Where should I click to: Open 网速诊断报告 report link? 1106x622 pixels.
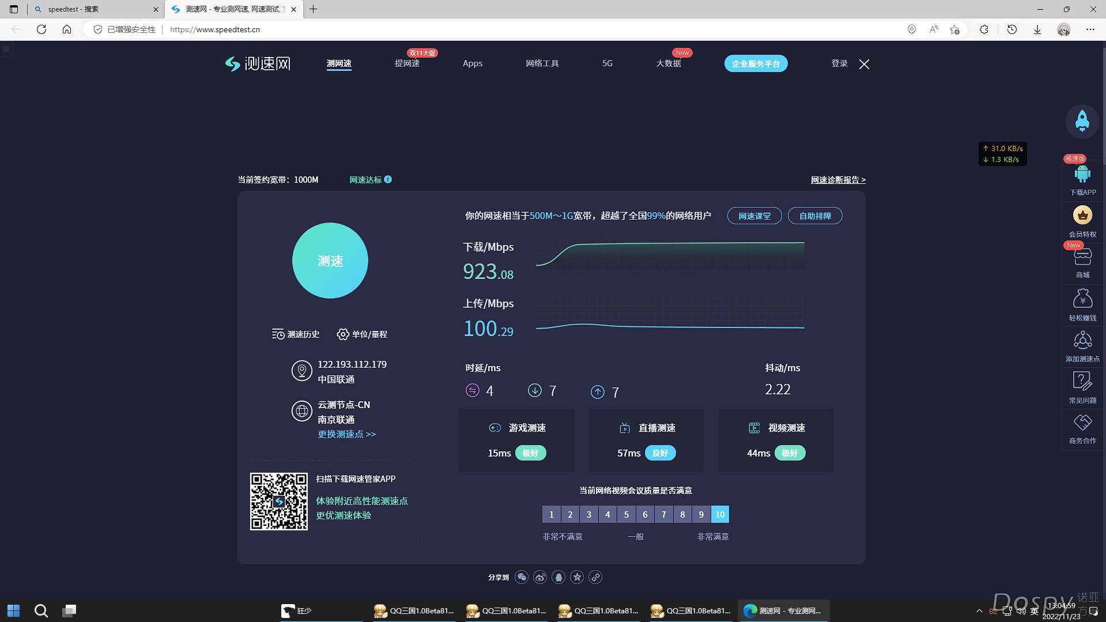tap(837, 180)
